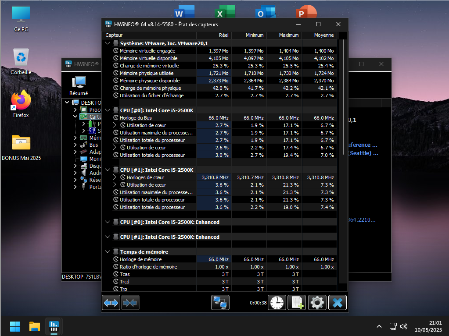Select the BONUS Mai 2025 folder
The image size is (449, 336).
(x=21, y=148)
